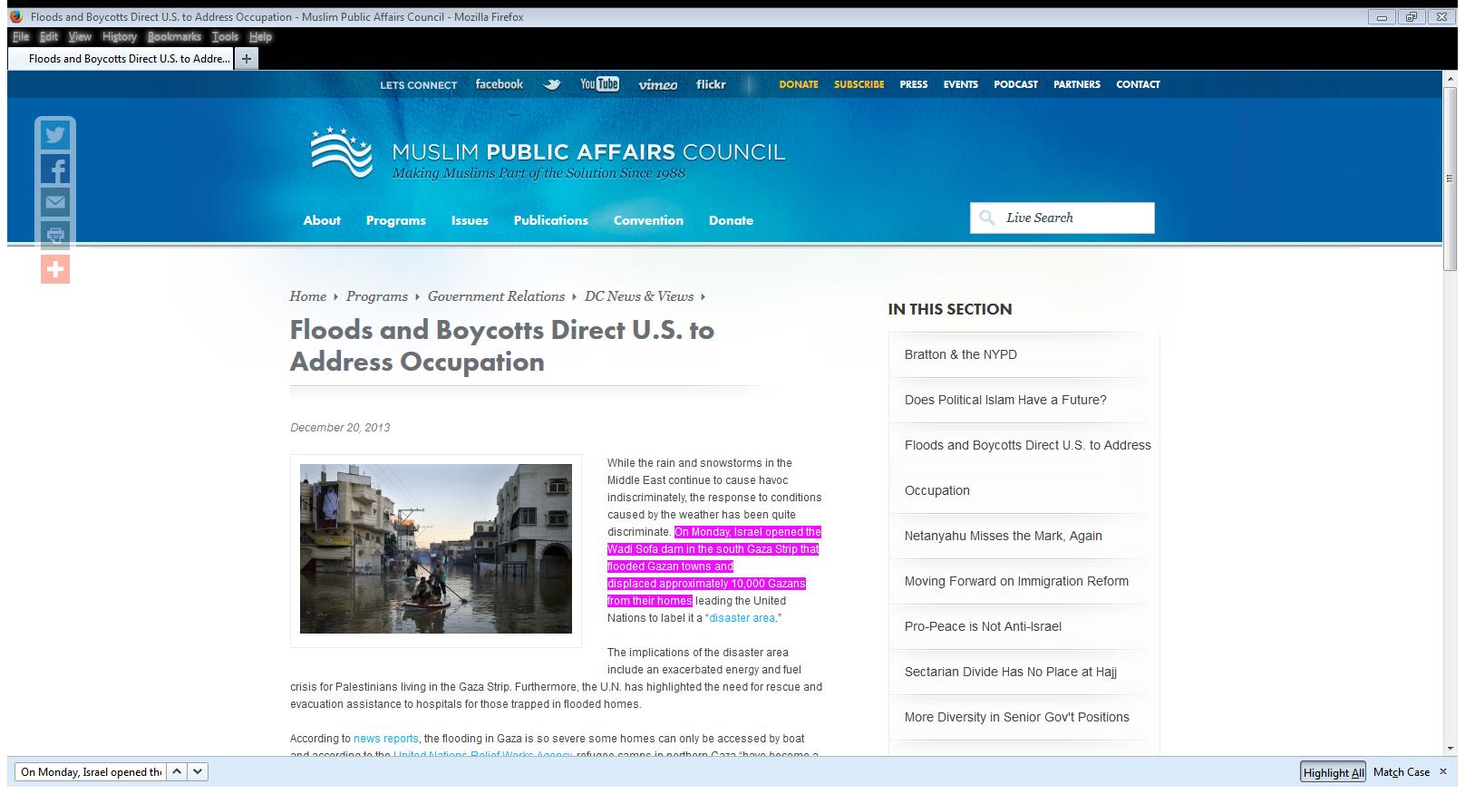Open the History menu
The image size is (1465, 794).
pos(119,37)
